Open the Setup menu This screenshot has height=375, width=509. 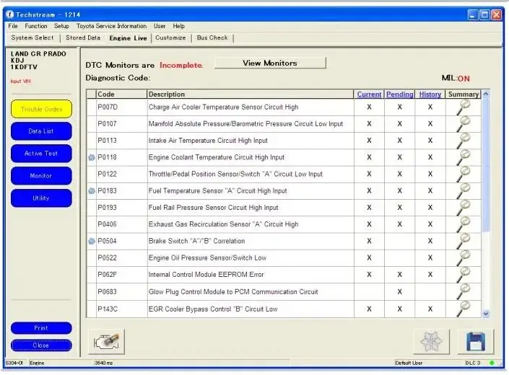[61, 26]
